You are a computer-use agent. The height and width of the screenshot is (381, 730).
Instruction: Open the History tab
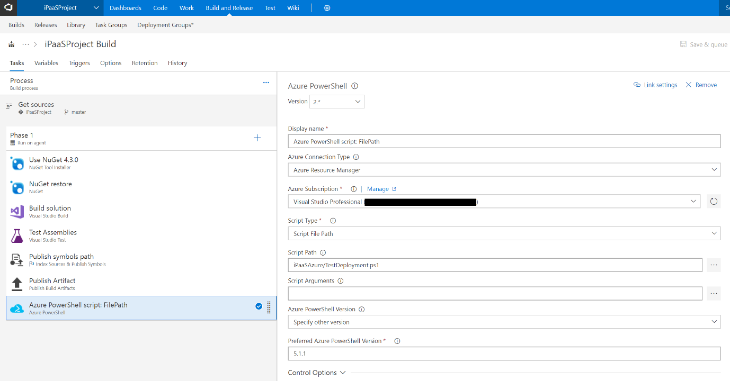[x=177, y=63]
